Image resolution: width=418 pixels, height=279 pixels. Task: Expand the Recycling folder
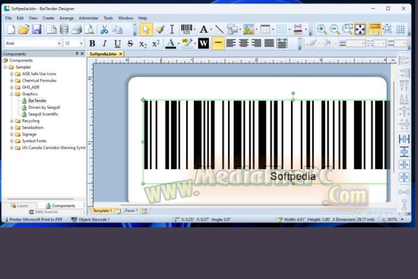(x=12, y=121)
